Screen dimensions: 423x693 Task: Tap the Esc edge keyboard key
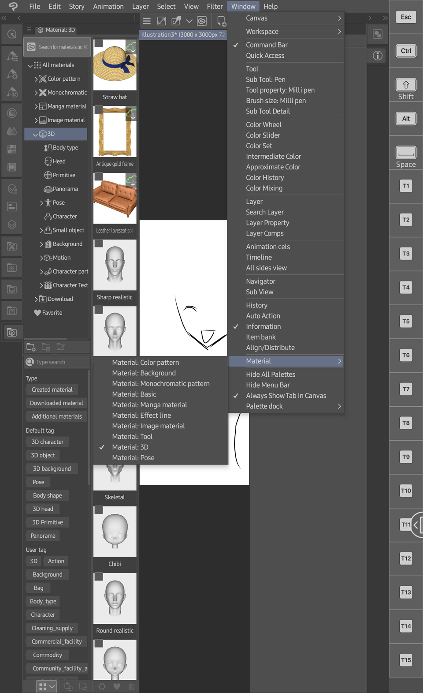click(406, 17)
